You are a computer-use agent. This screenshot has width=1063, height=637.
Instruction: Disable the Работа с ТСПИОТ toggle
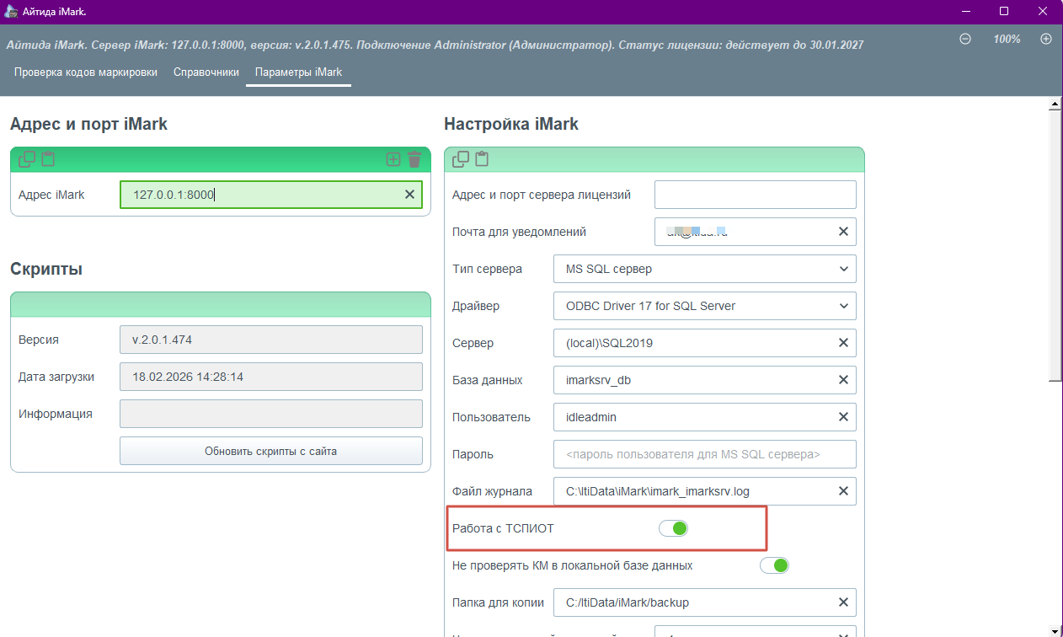coord(674,528)
